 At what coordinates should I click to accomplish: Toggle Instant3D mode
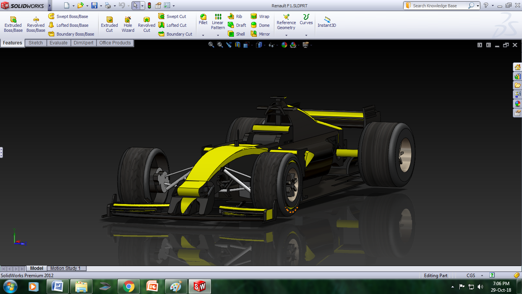pyautogui.click(x=327, y=22)
